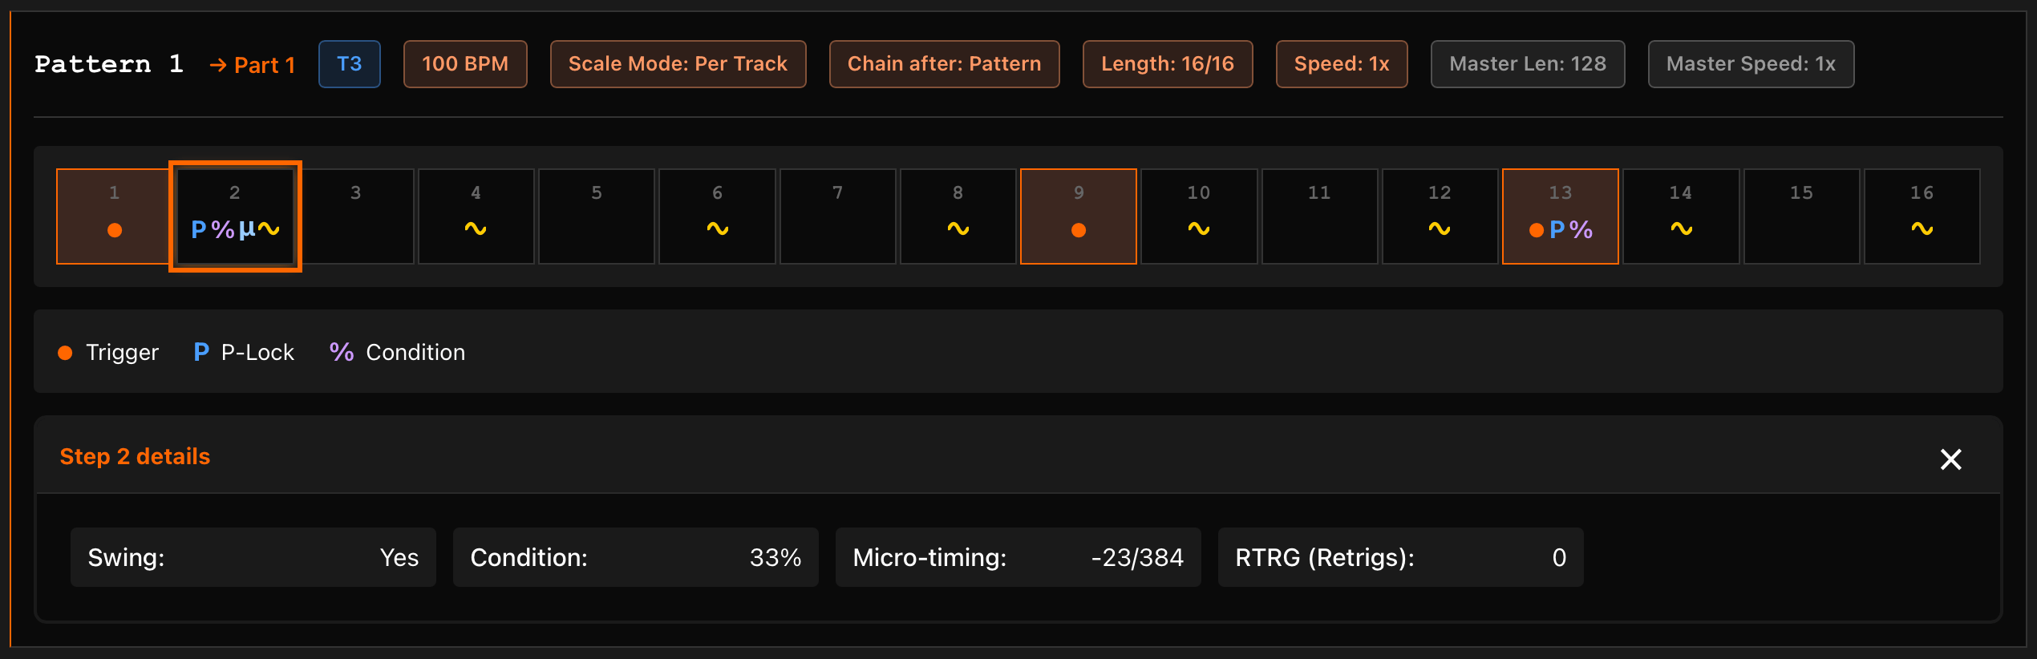The width and height of the screenshot is (2037, 659).
Task: Select step 2 in the sequencer grid
Action: pyautogui.click(x=234, y=216)
